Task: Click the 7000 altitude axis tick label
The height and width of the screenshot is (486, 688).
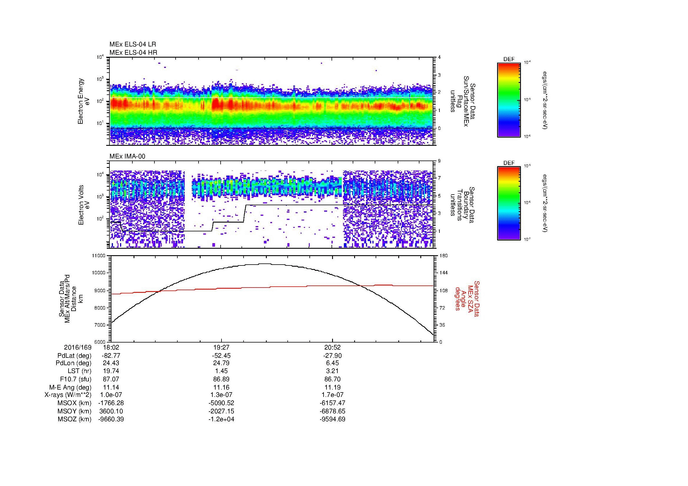Action: pyautogui.click(x=100, y=325)
